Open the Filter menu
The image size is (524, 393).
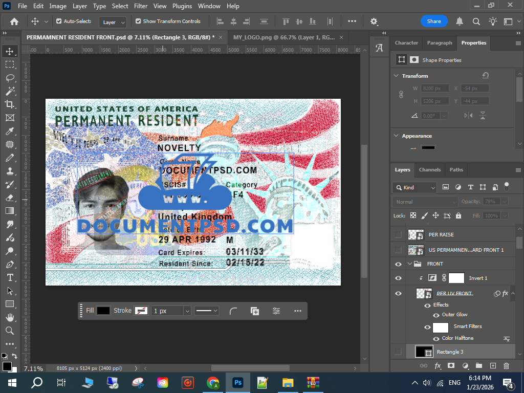[141, 6]
